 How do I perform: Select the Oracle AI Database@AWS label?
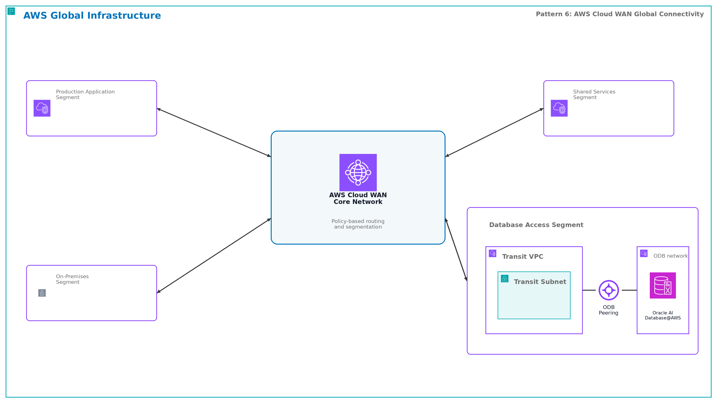click(x=663, y=315)
